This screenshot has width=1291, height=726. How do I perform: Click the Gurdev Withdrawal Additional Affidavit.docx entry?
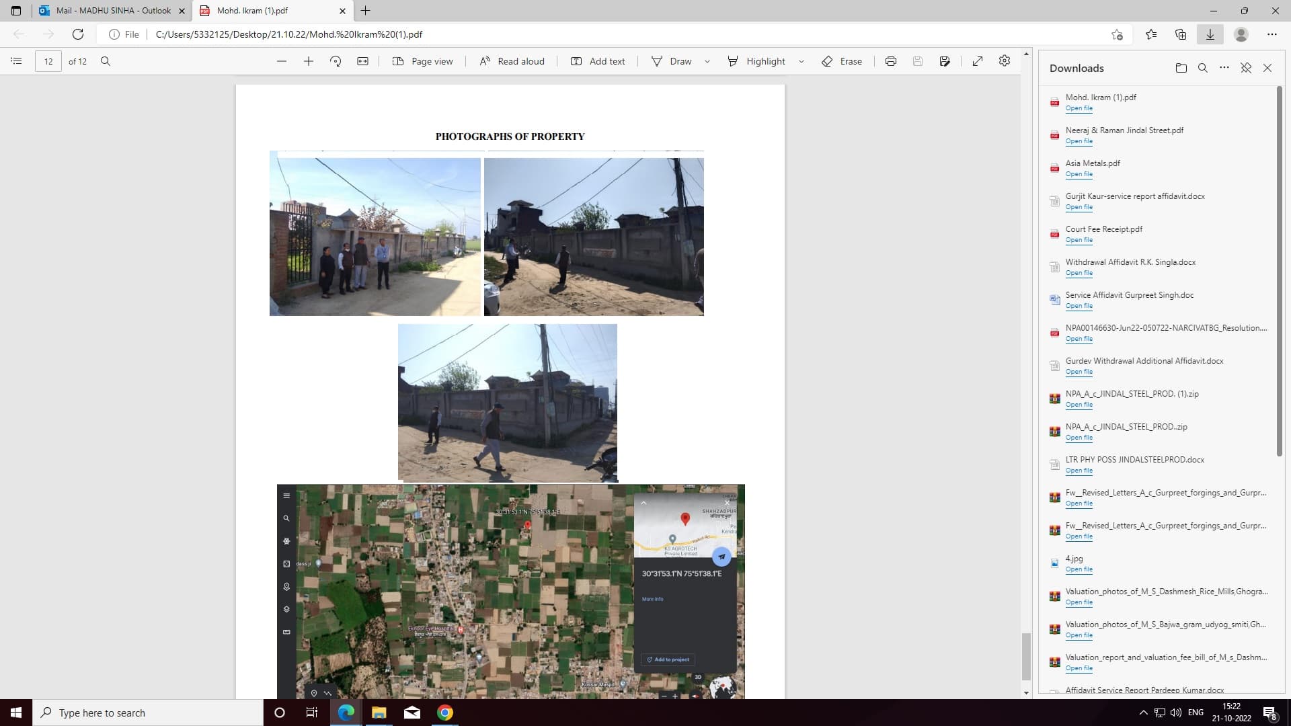pos(1158,366)
